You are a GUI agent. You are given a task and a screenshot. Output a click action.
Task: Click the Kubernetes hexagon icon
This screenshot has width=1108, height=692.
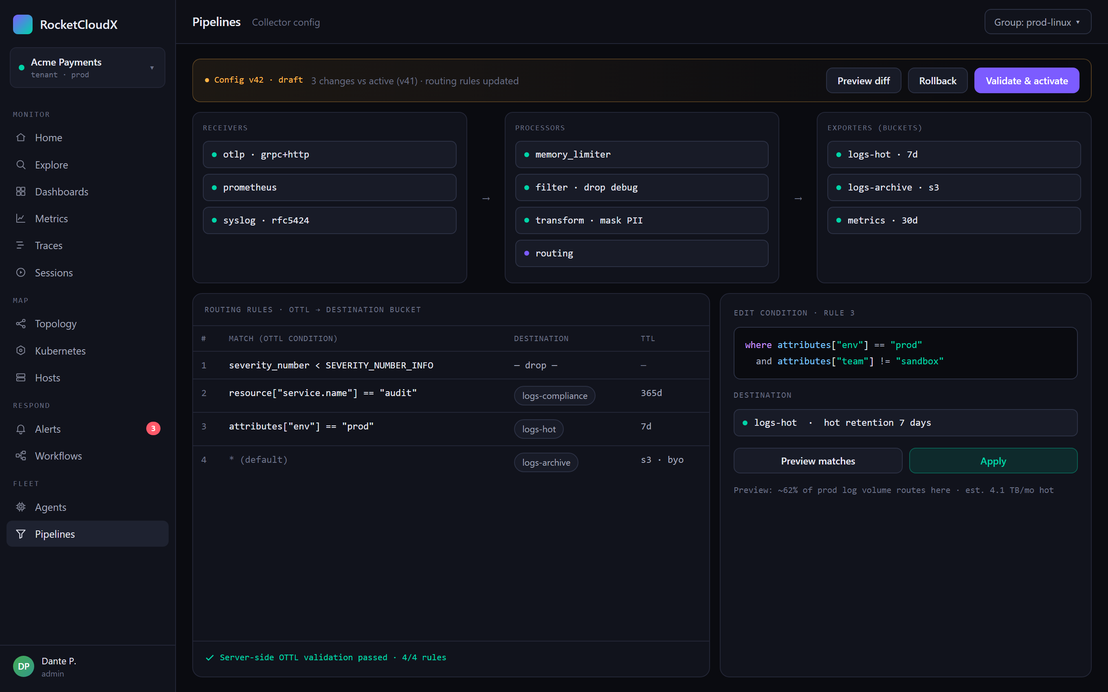tap(21, 350)
